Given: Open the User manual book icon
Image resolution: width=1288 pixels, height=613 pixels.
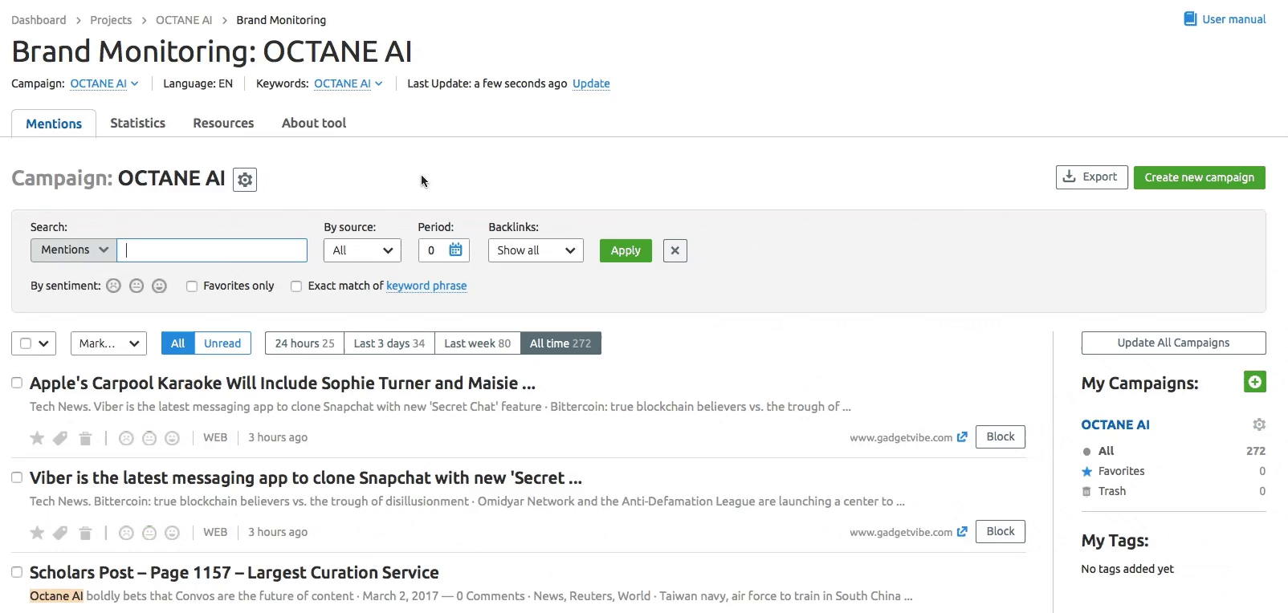Looking at the screenshot, I should pos(1190,19).
